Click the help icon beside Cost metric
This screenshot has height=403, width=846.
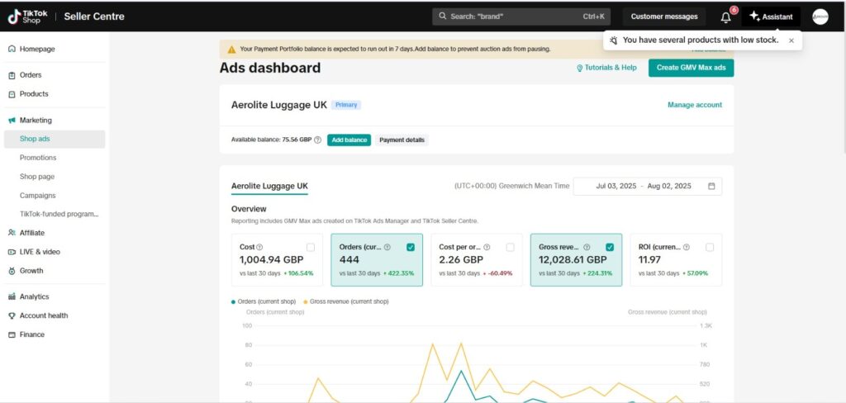coord(260,247)
